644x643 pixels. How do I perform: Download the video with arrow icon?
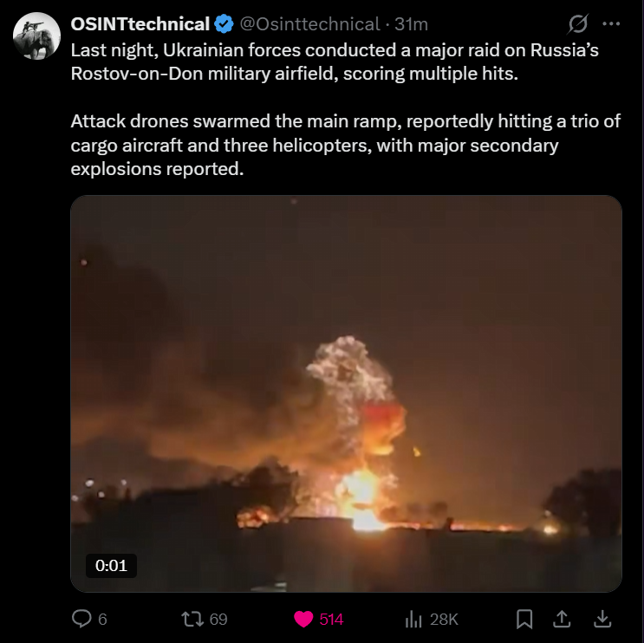(x=602, y=619)
